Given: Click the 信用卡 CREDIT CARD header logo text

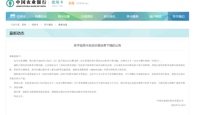Looking at the screenshot, I should coord(57,3).
